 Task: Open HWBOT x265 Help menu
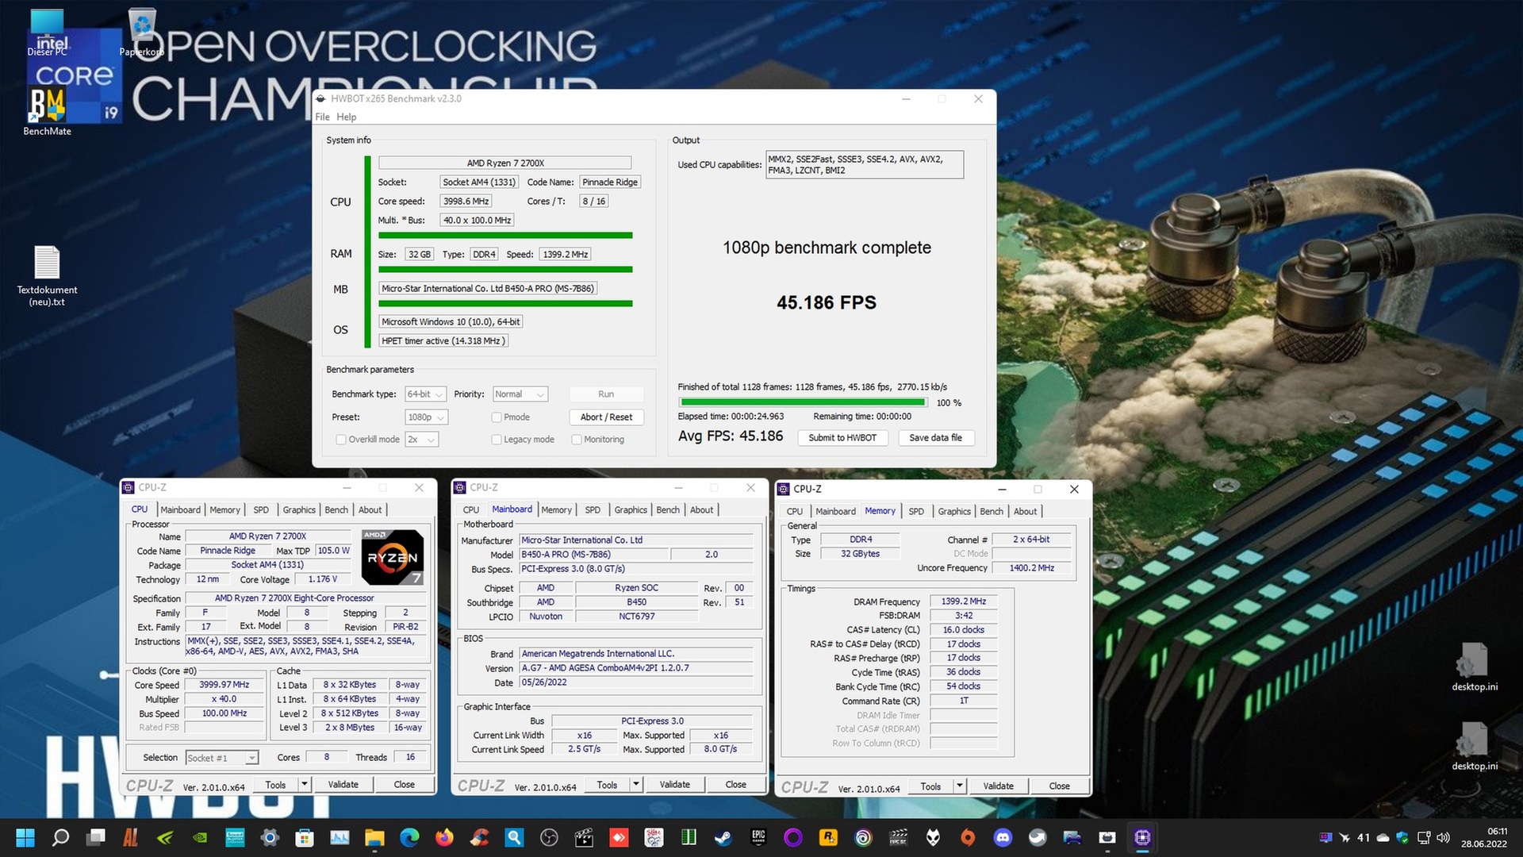[346, 117]
